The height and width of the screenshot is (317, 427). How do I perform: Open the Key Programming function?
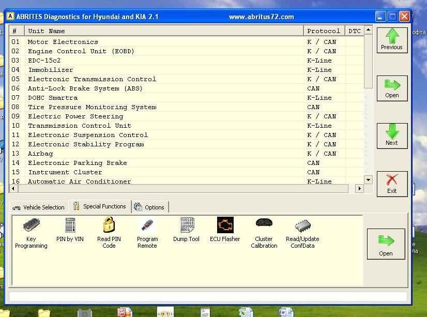click(31, 232)
